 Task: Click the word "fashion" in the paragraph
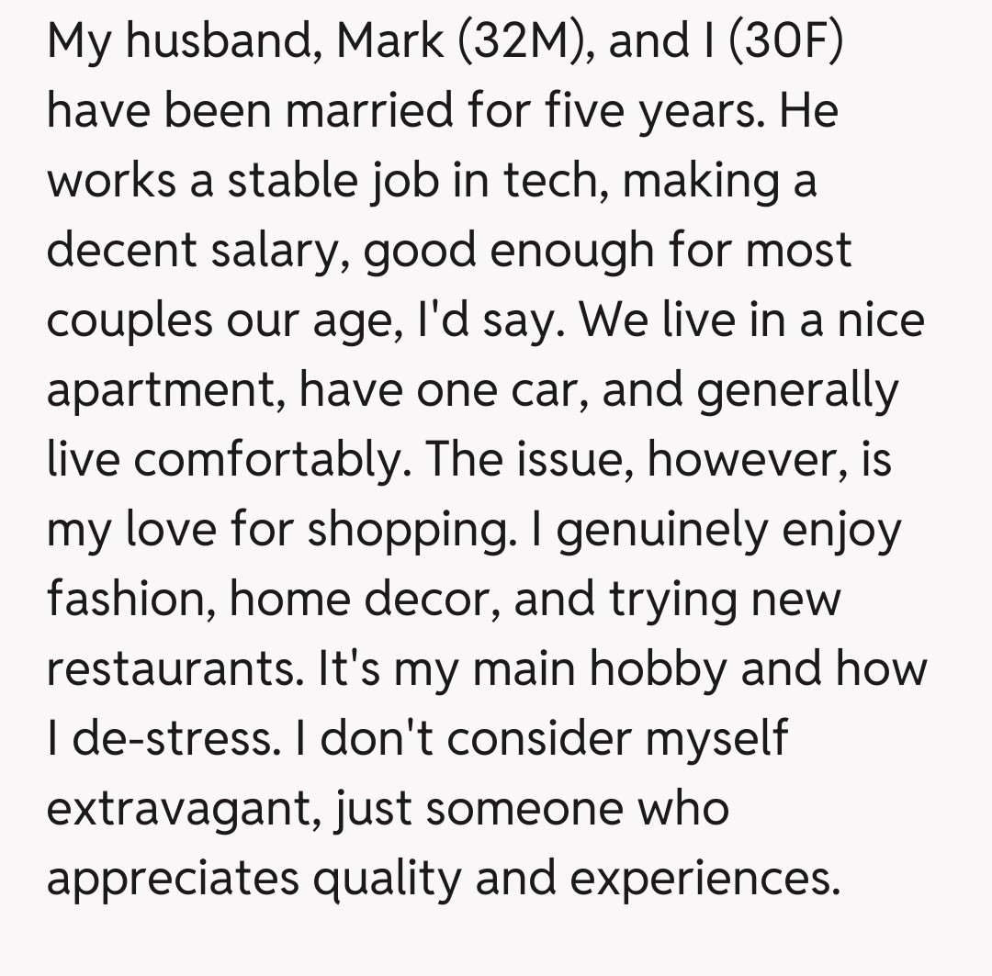[131, 600]
